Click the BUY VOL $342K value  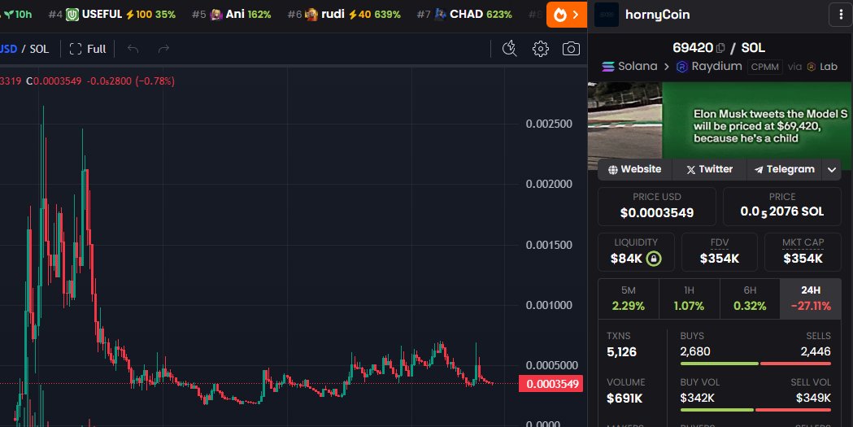coord(698,399)
